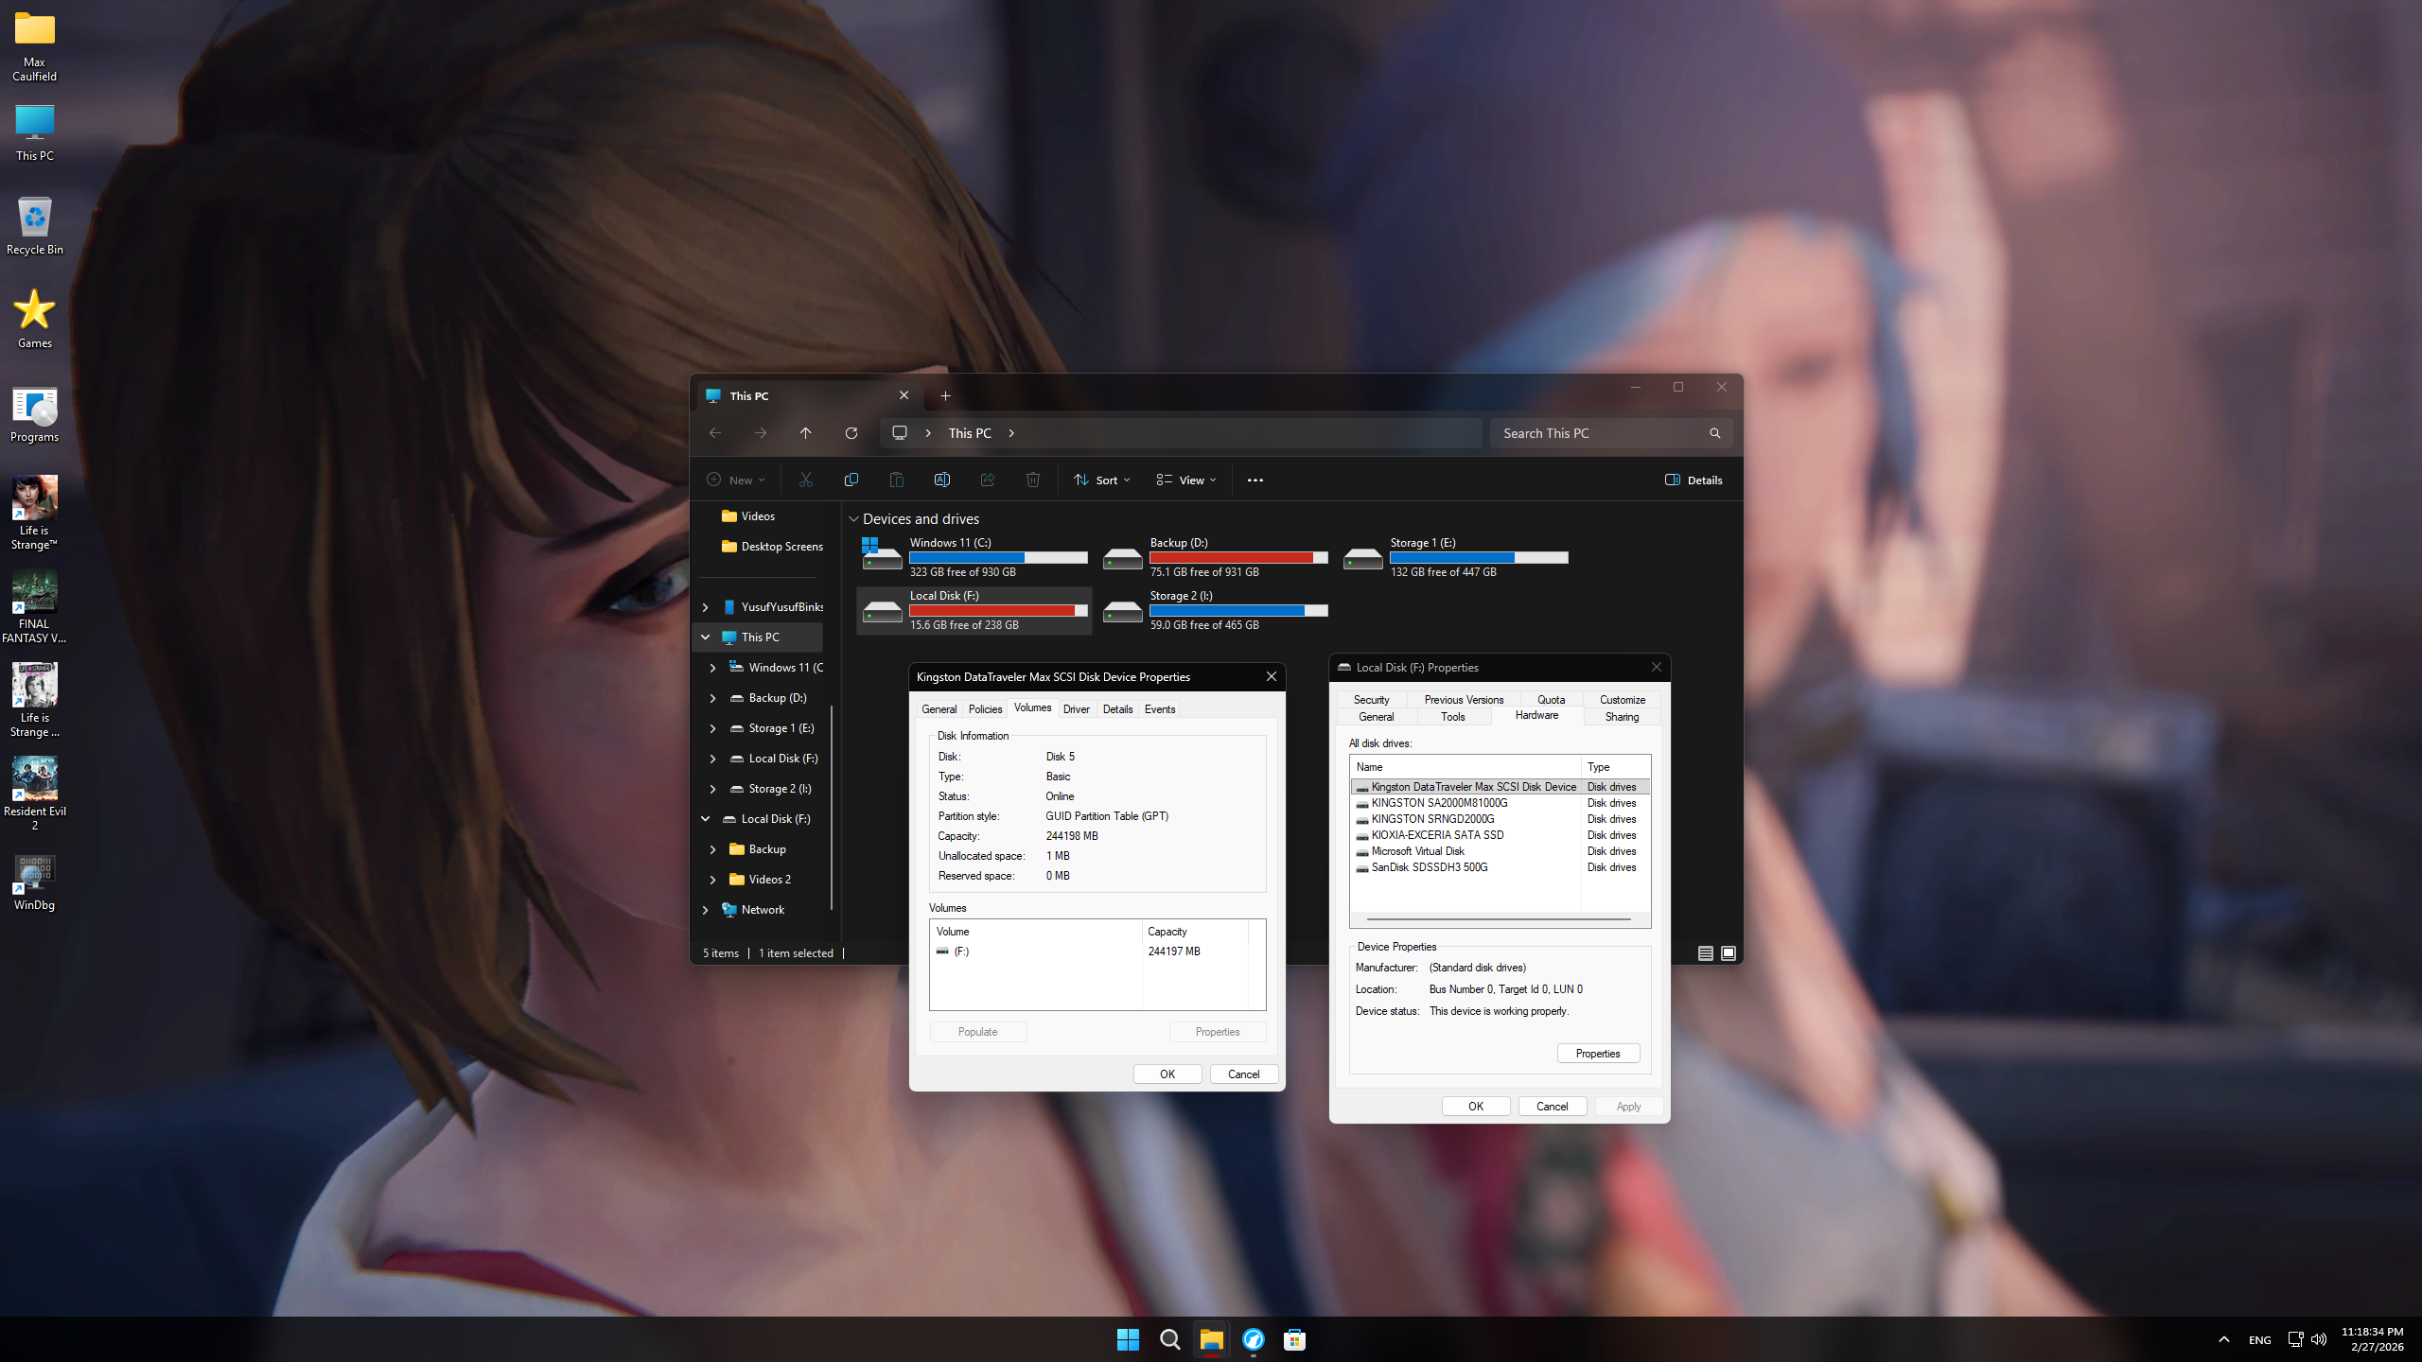The width and height of the screenshot is (2422, 1362).
Task: Expand YusufYusufBinks in navigation pane
Action: (x=705, y=607)
